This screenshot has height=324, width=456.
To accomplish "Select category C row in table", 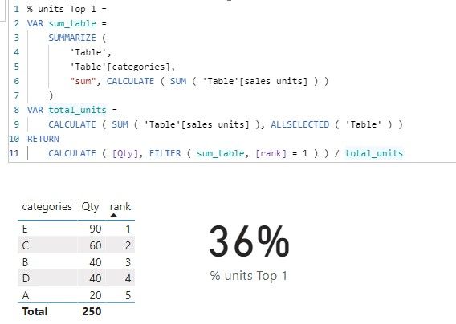I will click(76, 245).
